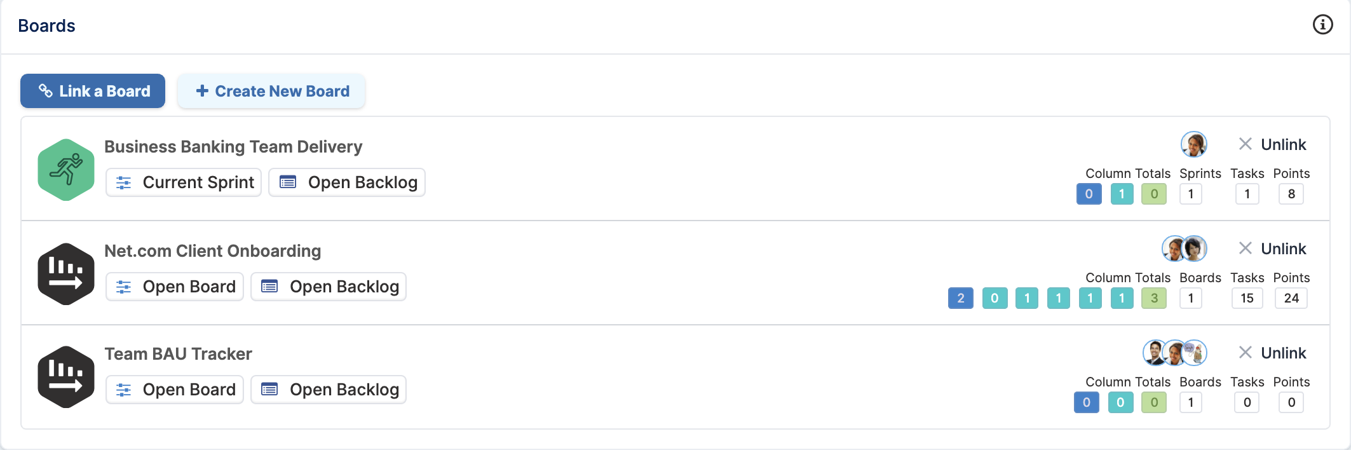
Task: Open Backlog for Team BAU Tracker
Action: pyautogui.click(x=329, y=390)
